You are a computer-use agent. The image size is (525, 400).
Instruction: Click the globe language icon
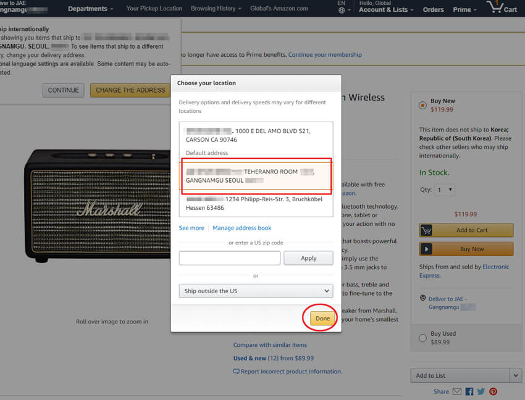[x=342, y=10]
